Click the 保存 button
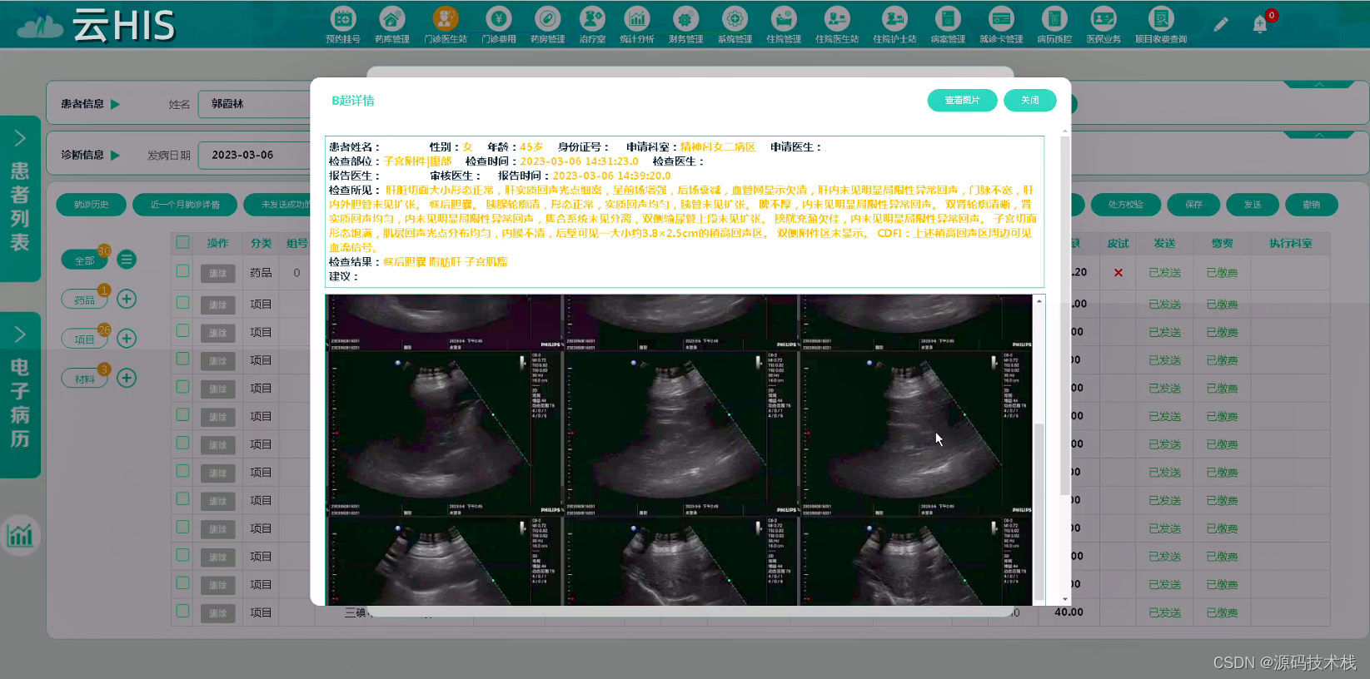 (x=1193, y=205)
